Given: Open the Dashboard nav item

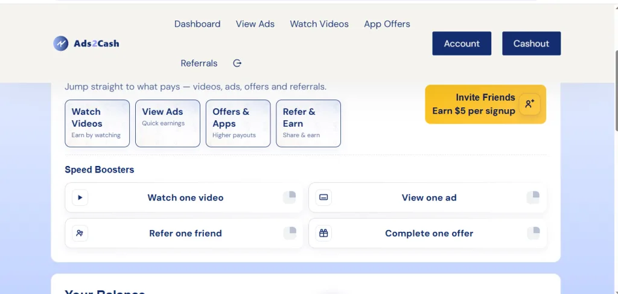Looking at the screenshot, I should pyautogui.click(x=197, y=24).
